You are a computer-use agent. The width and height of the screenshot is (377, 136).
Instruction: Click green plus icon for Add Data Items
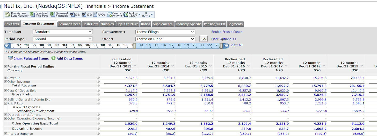pyautogui.click(x=53, y=58)
